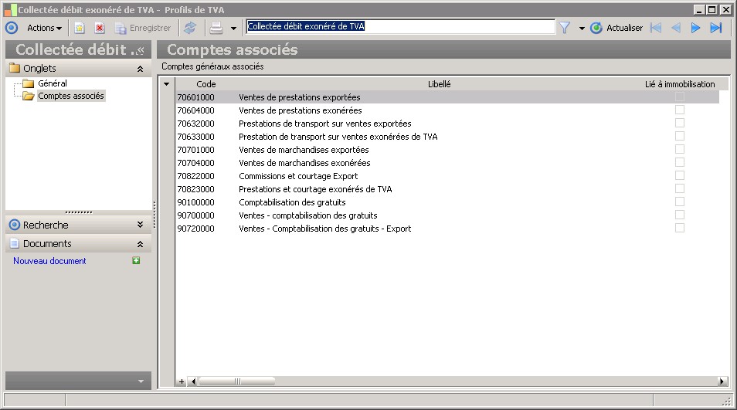Click the application icon in the title bar

[x=10, y=10]
